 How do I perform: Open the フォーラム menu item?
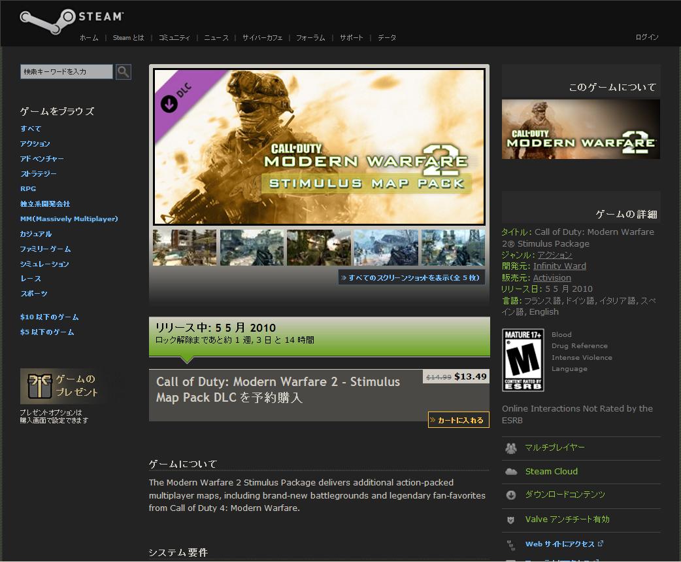[x=310, y=38]
